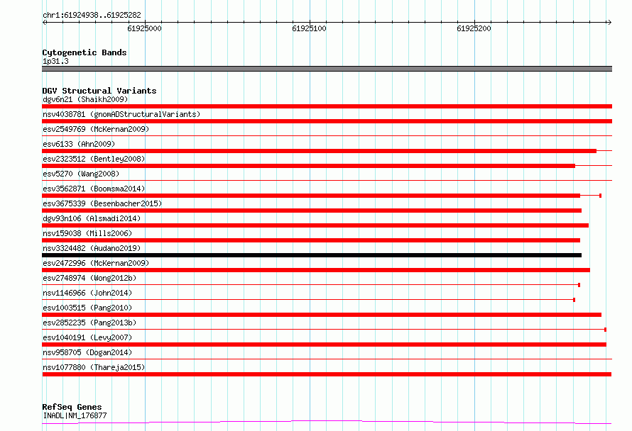This screenshot has height=431, width=632.
Task: Click the end marker of the esv2852235 line
Action: tap(606, 330)
